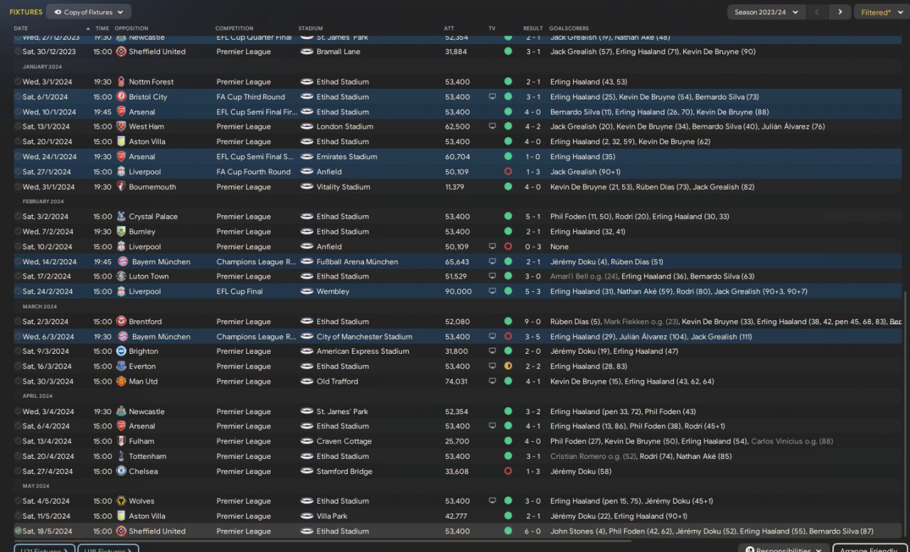910x552 pixels.
Task: Open the Season 2023/24 dropdown
Action: [766, 12]
